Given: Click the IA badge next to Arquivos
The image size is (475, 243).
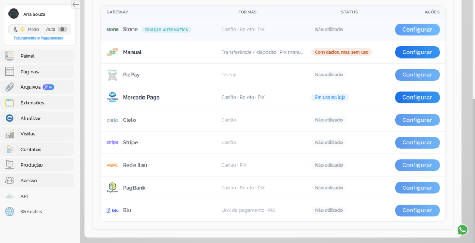Looking at the screenshot, I should [x=49, y=87].
